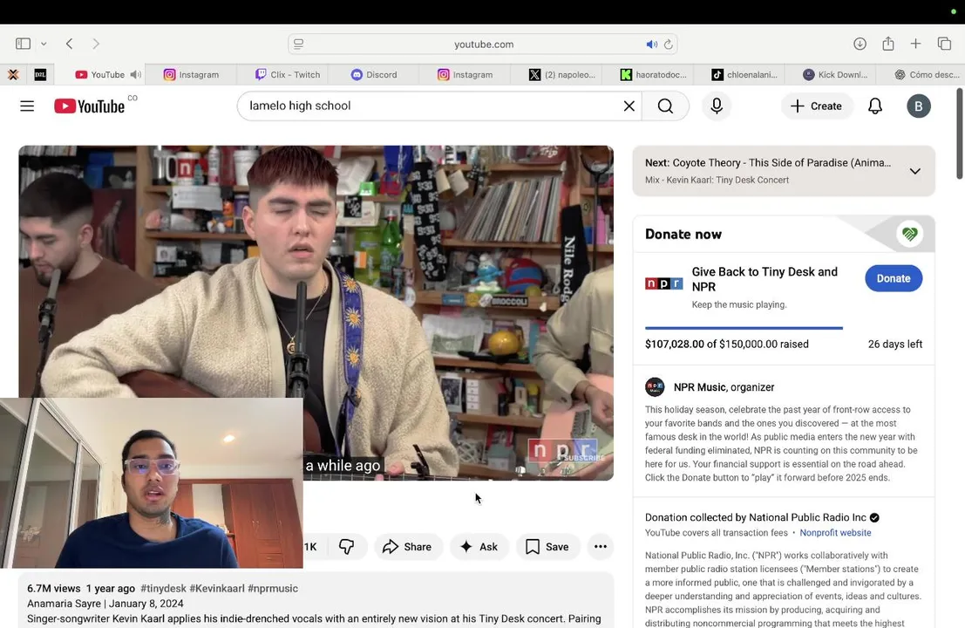Click the '$107,028.00 of $150,000.00 raised' text
This screenshot has width=965, height=628.
point(727,345)
